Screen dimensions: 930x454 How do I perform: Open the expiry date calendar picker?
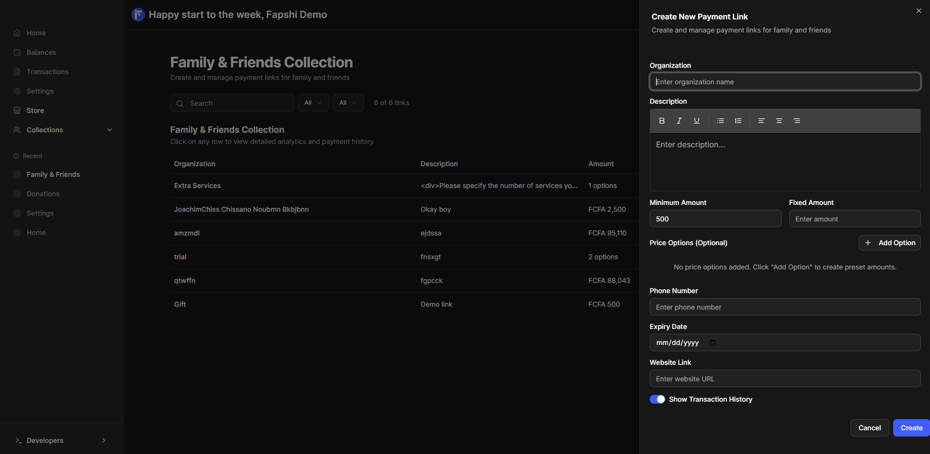tap(712, 343)
